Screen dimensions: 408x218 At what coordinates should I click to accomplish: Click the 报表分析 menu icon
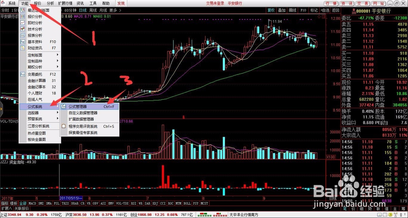pos(22,36)
